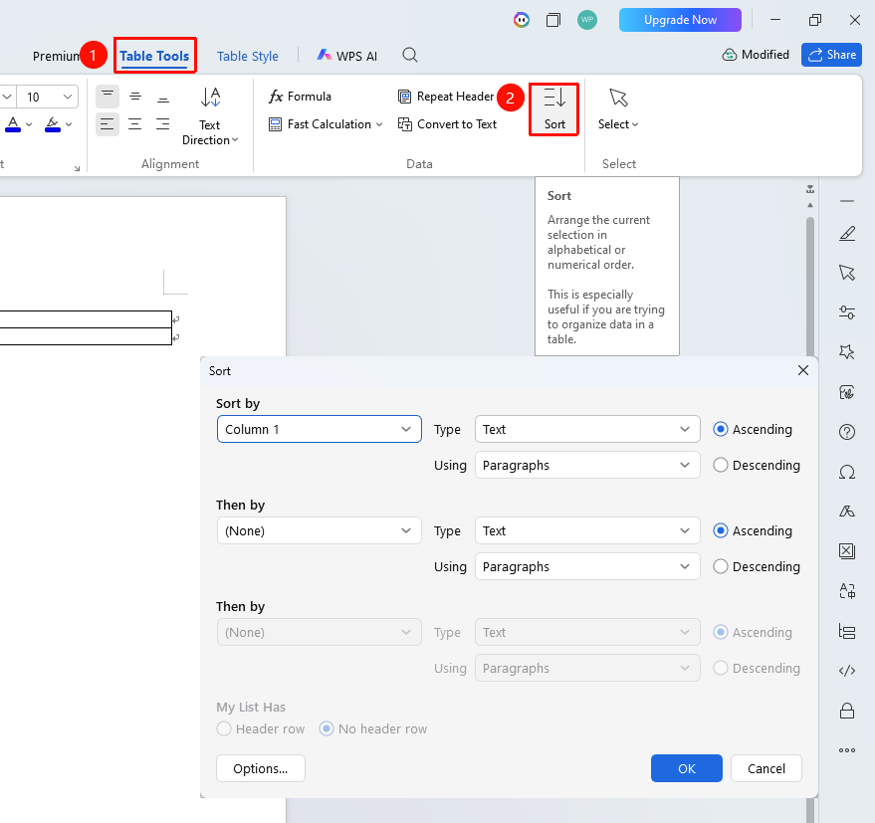The image size is (875, 823).
Task: Click the center horizontally alignment icon
Action: 135,123
